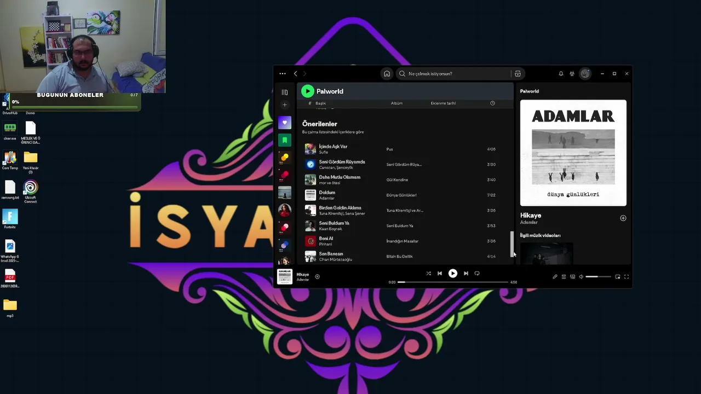Image resolution: width=701 pixels, height=394 pixels.
Task: Open the artist link Cihan Mürtezaoğlu
Action: click(336, 259)
